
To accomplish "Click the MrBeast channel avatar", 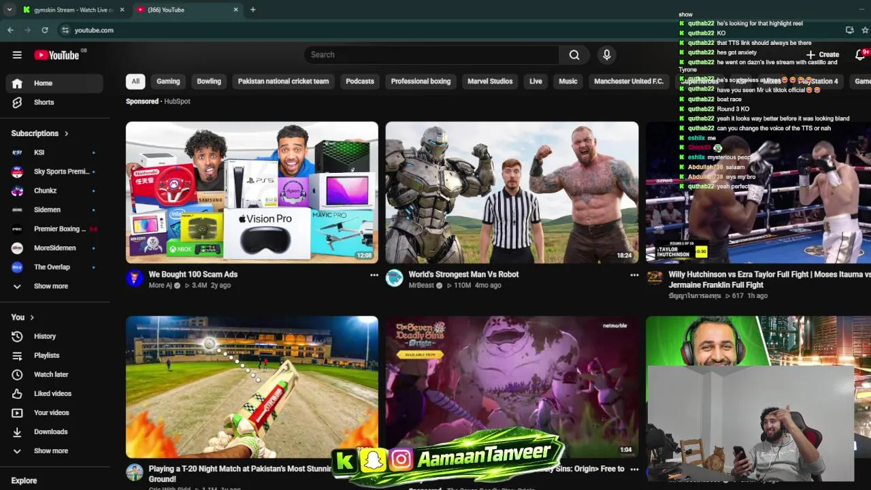I will [x=395, y=278].
